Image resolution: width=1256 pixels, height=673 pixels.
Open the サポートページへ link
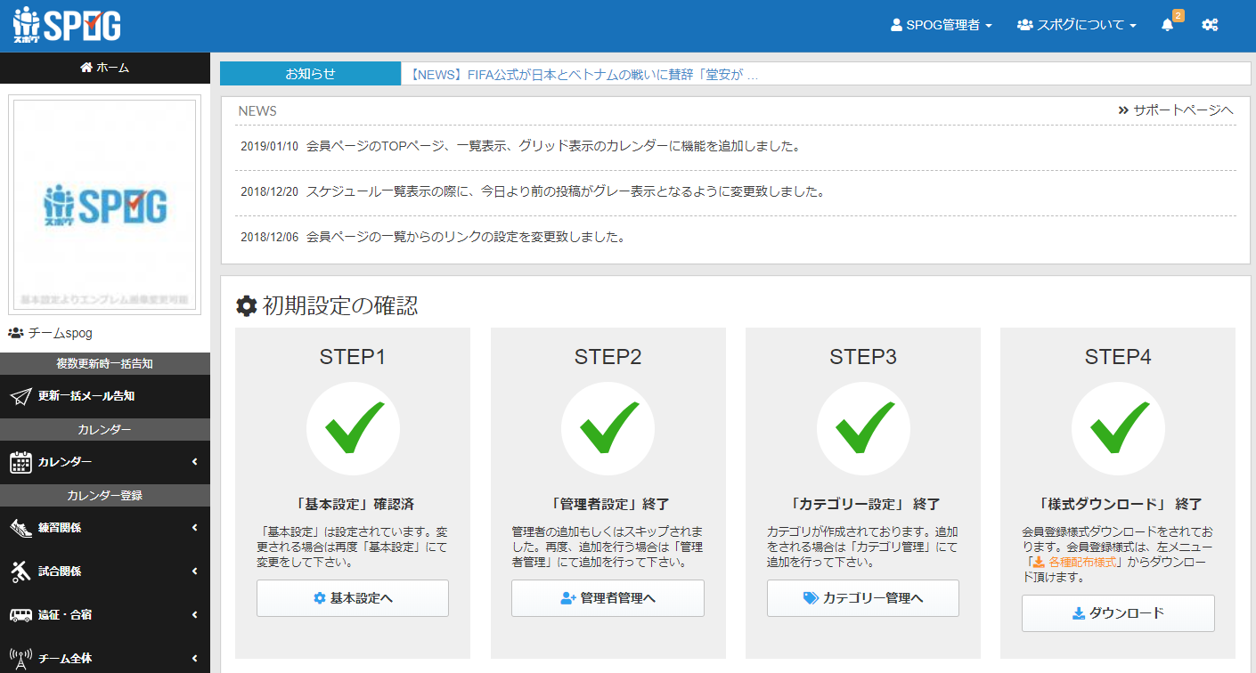[x=1176, y=110]
